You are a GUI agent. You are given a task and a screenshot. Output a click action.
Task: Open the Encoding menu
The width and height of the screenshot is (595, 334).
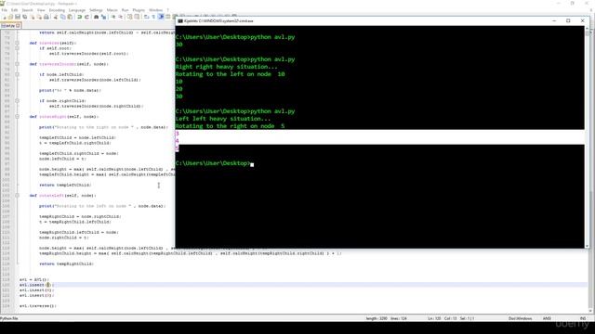[57, 10]
